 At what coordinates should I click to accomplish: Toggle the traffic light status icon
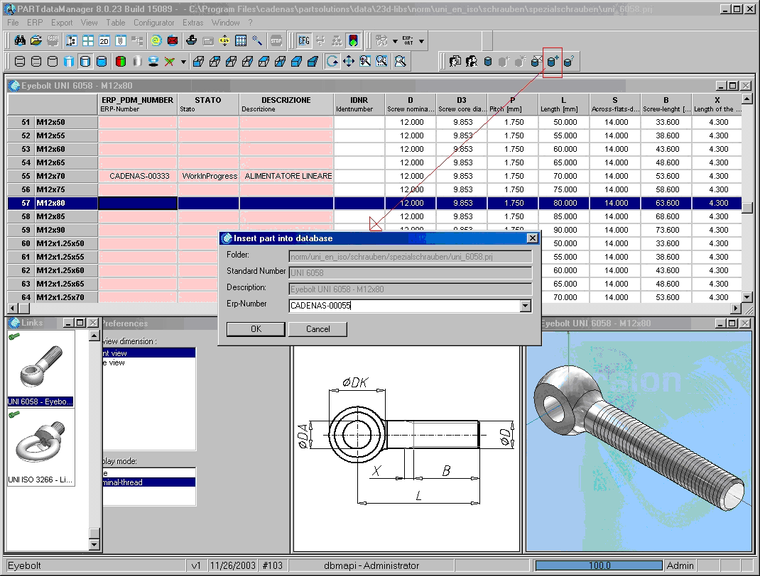(353, 41)
